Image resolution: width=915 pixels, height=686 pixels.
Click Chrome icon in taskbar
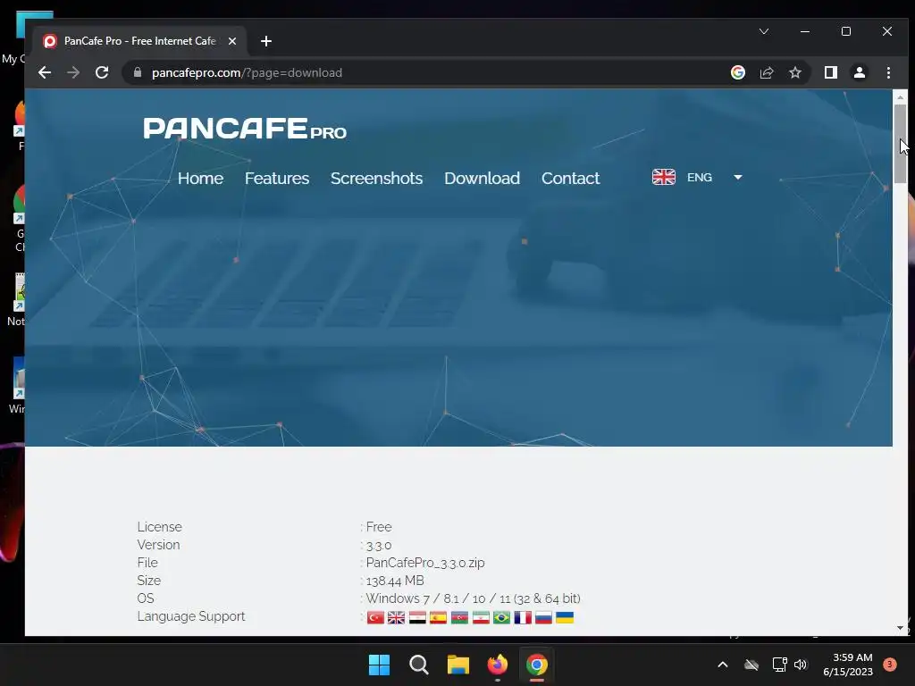click(x=537, y=665)
